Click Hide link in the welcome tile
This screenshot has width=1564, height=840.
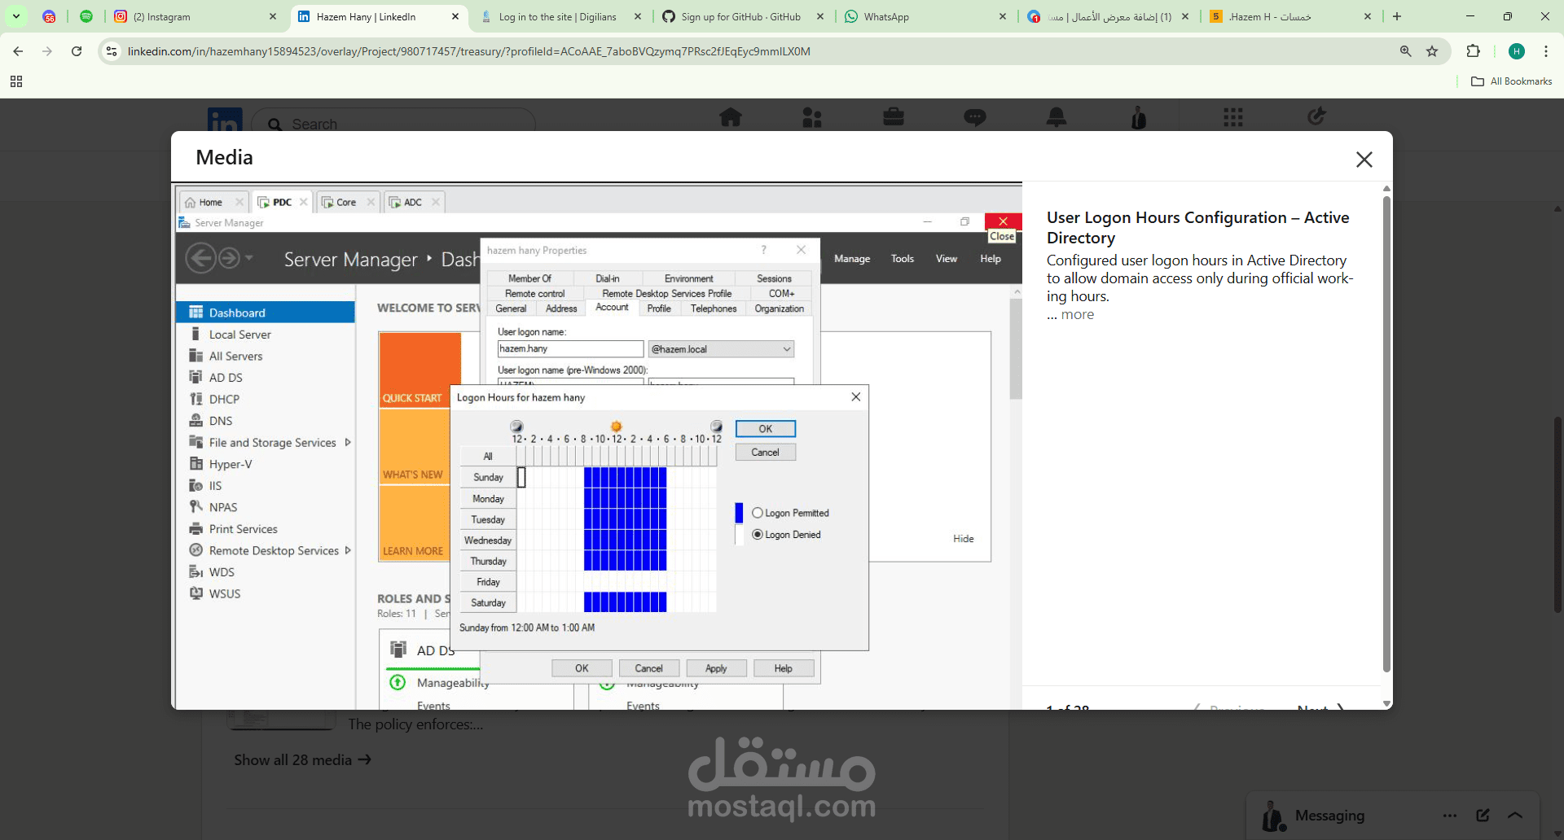click(x=964, y=539)
